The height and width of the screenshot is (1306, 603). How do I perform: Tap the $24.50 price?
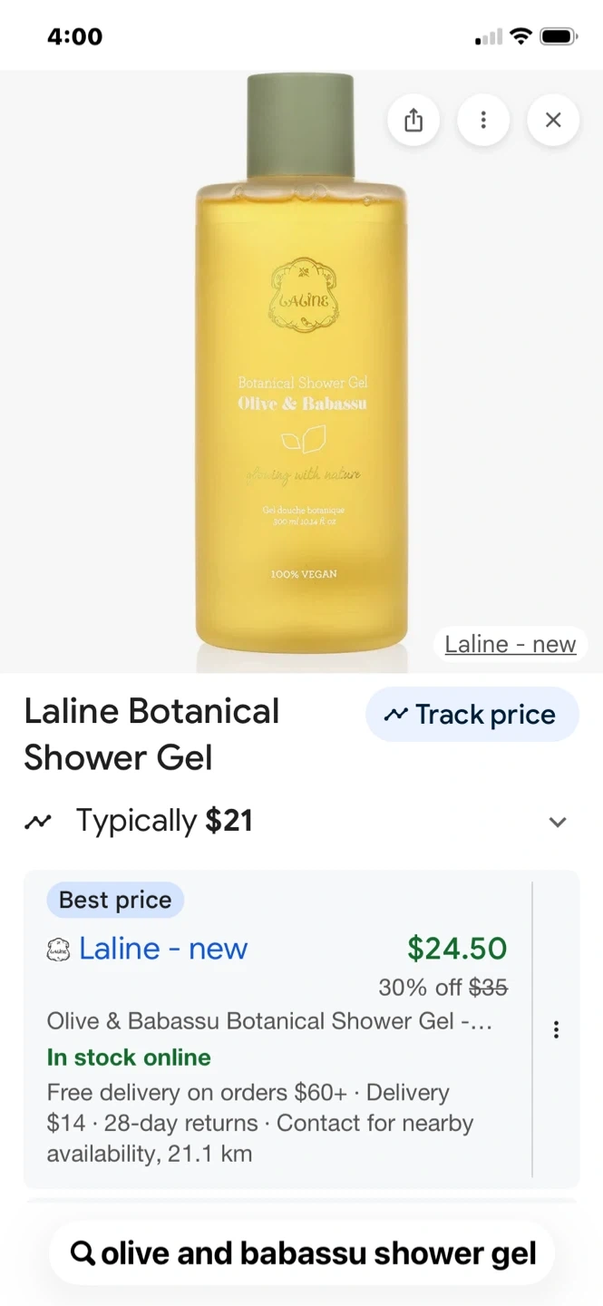[x=457, y=949]
